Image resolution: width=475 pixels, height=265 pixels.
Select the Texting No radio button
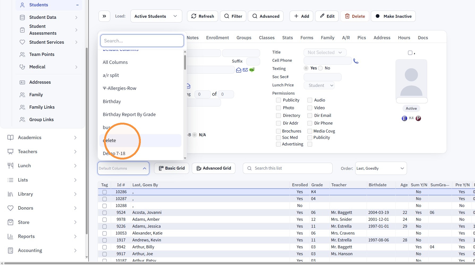pos(320,68)
